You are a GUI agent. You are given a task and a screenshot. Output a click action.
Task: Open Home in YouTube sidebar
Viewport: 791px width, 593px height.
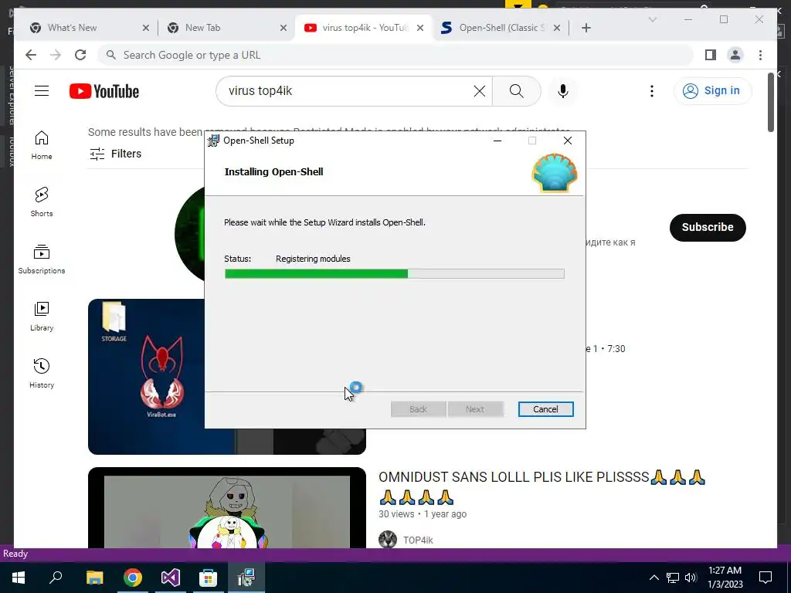(x=42, y=145)
